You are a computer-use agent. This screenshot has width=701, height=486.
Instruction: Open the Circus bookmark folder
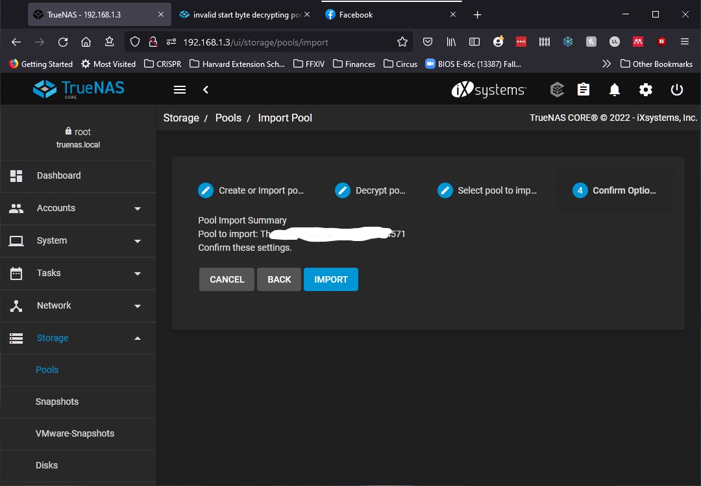tap(400, 64)
